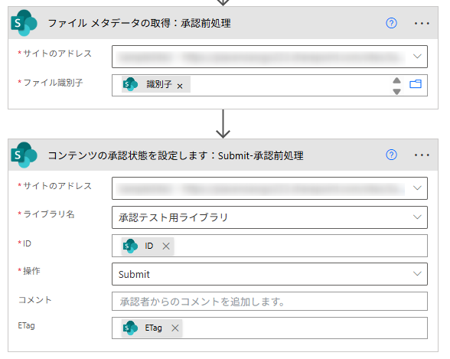Remove the ETag dynamic content token
Screen dimensions: 450x359
[175, 328]
